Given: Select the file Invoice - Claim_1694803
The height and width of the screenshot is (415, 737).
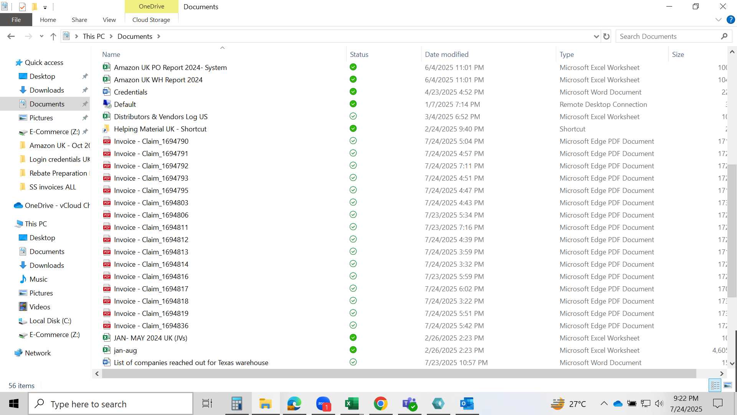Looking at the screenshot, I should 151,203.
